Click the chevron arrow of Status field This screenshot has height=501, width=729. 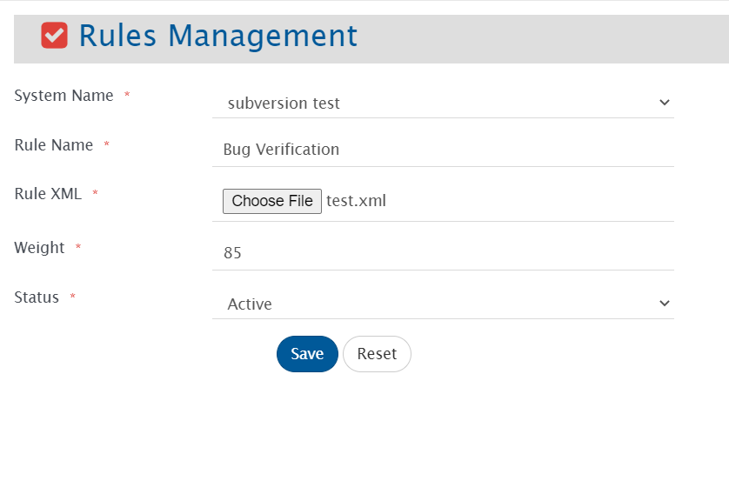[665, 304]
